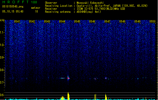Screen dimensions: 158x100
Task: Click the strong red meteor echo after 0544
Action: [68, 78]
